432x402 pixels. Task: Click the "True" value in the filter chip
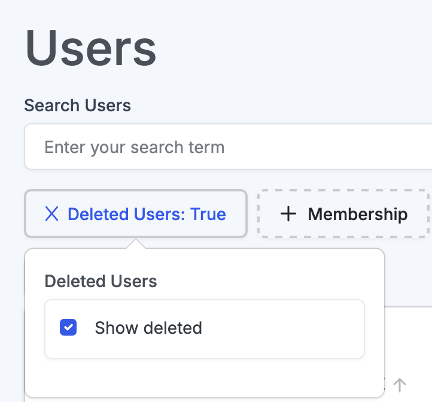click(208, 214)
